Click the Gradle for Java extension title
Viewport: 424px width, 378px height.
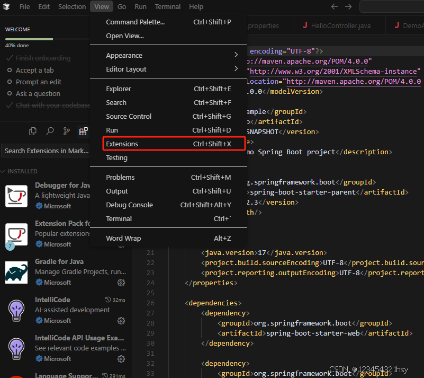click(59, 261)
